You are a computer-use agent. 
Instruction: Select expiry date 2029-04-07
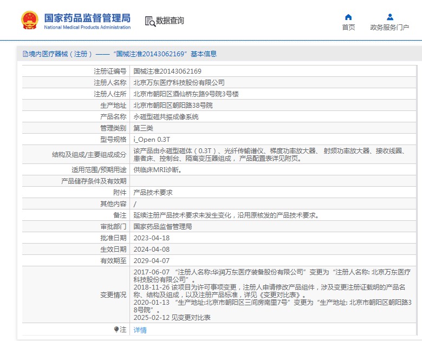point(152,260)
